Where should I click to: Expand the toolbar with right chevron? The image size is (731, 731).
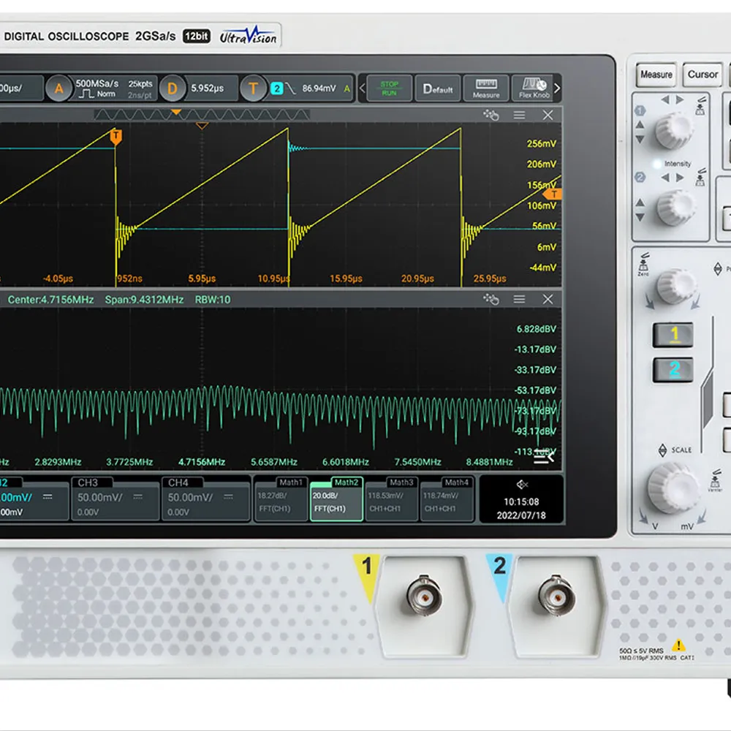[x=557, y=88]
